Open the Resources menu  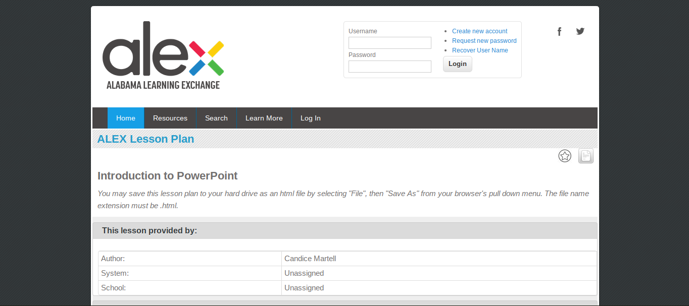tap(170, 118)
